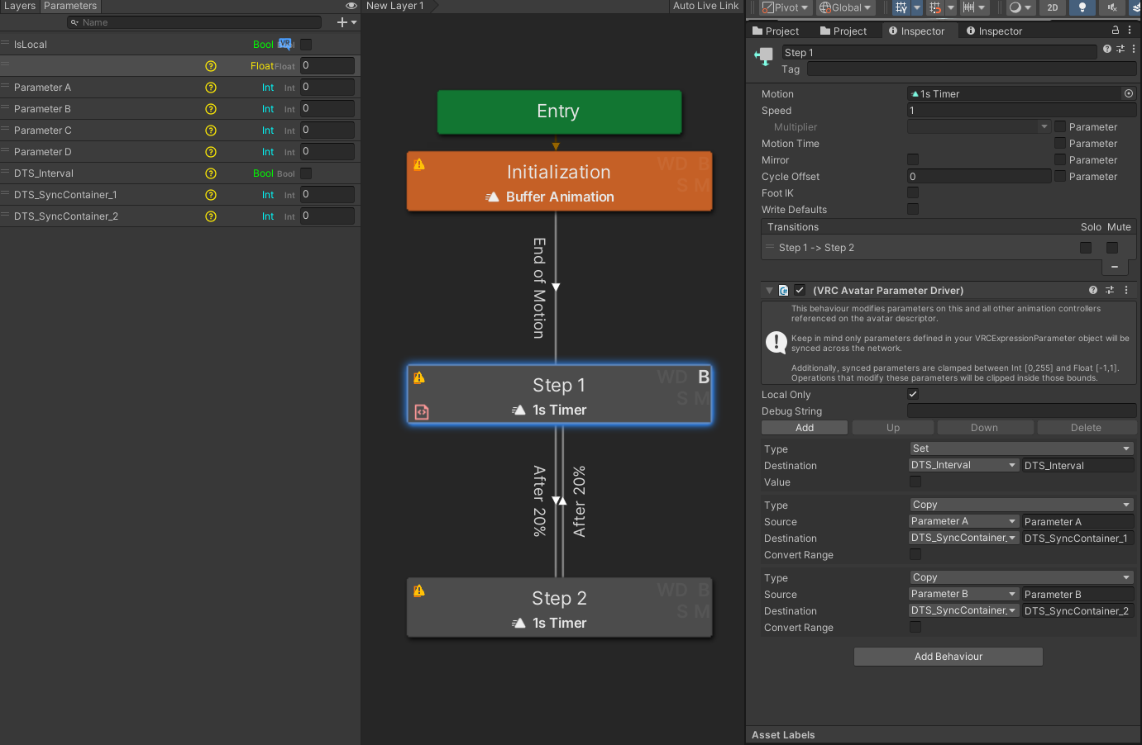The width and height of the screenshot is (1142, 745).
Task: Click the yellow question icon on Parameter B row
Action: (x=211, y=109)
